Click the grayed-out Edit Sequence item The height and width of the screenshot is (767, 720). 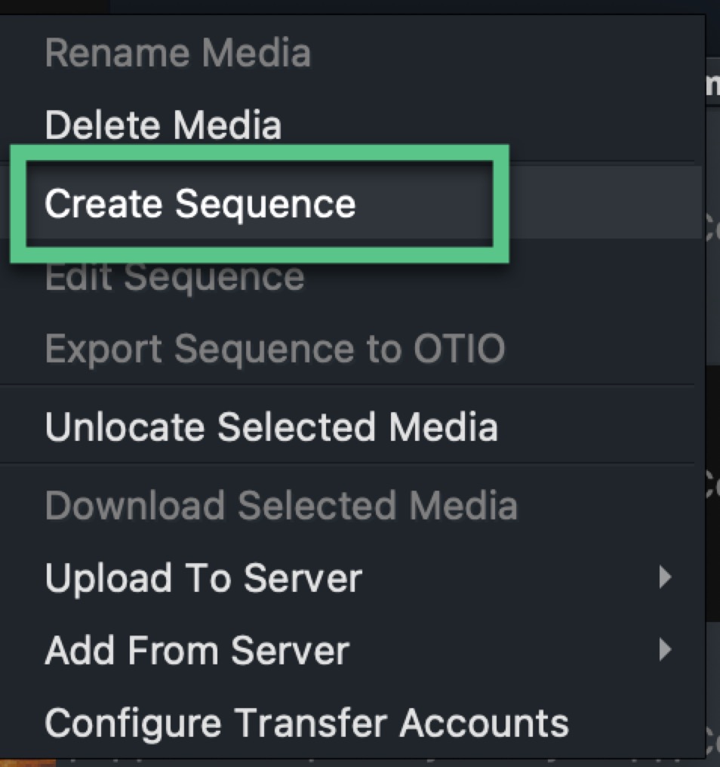coord(174,277)
